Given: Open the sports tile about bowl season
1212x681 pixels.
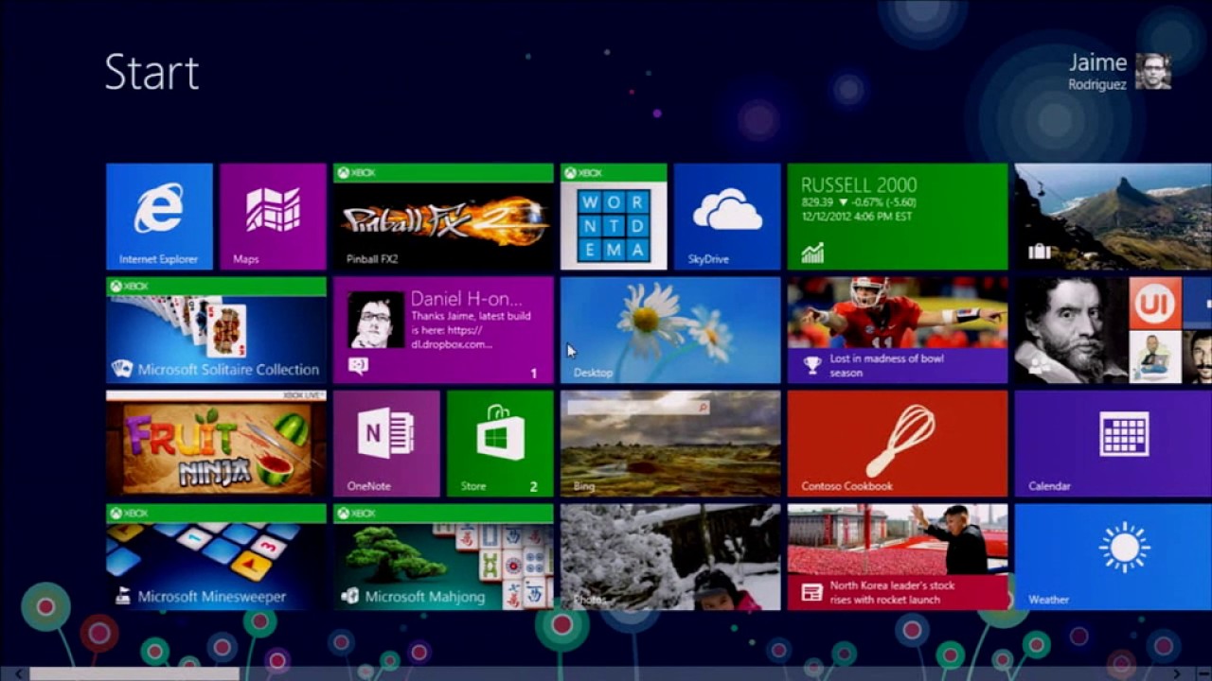Looking at the screenshot, I should [x=898, y=330].
